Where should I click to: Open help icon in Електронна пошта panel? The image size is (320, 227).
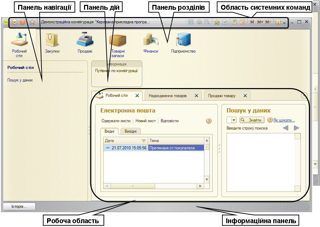(x=208, y=121)
